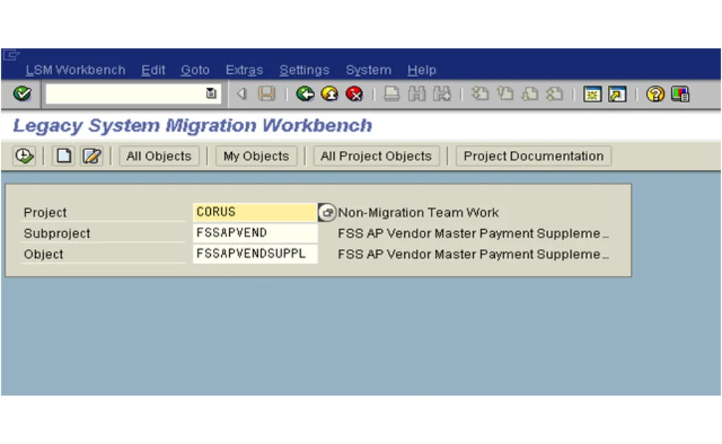
Task: Click the yellow Exit arrow icon
Action: pos(329,94)
